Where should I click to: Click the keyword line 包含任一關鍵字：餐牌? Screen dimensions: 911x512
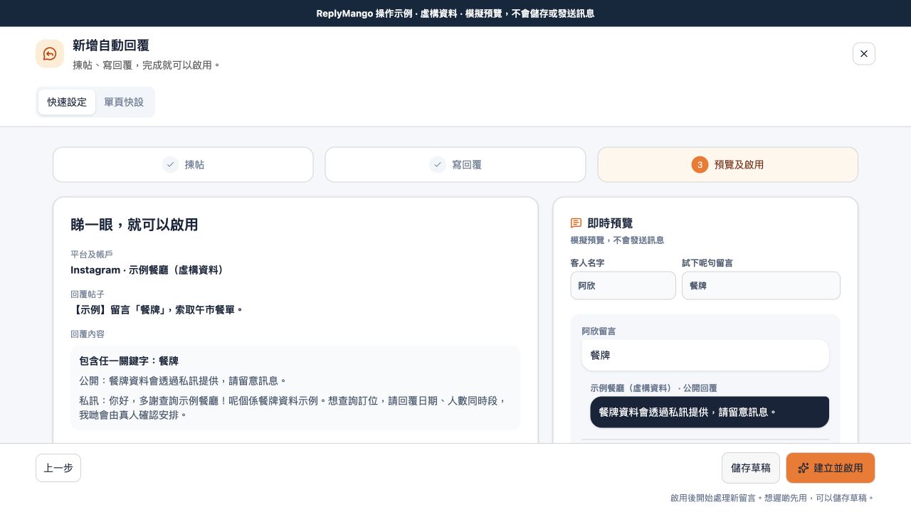129,361
